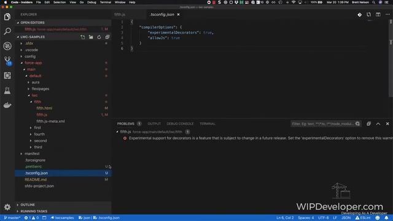
Task: Open the Manage gear menu
Action: point(7,207)
